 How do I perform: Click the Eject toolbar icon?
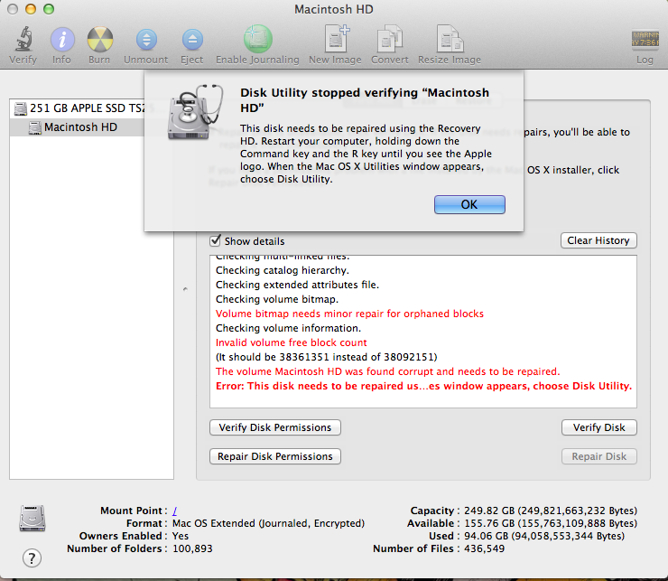pos(192,39)
